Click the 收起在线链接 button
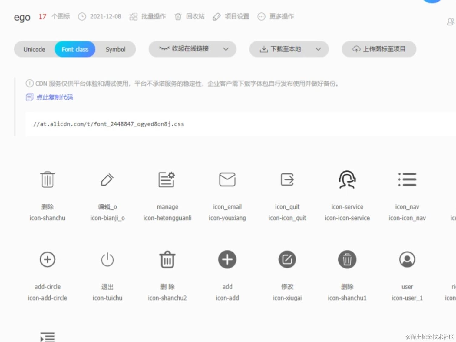The height and width of the screenshot is (342, 456). click(x=192, y=49)
